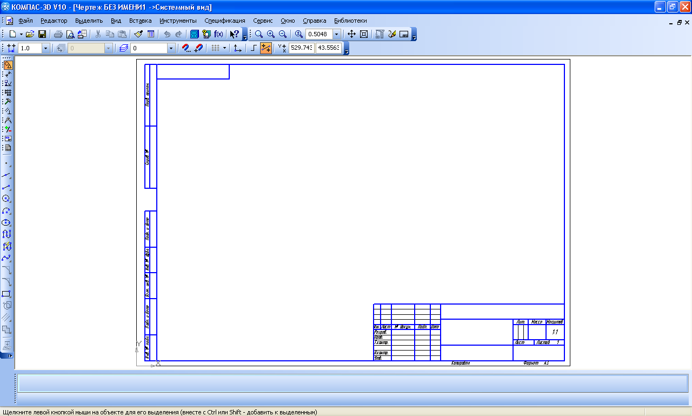Open the layers state icon
This screenshot has width=692, height=416.
[124, 48]
